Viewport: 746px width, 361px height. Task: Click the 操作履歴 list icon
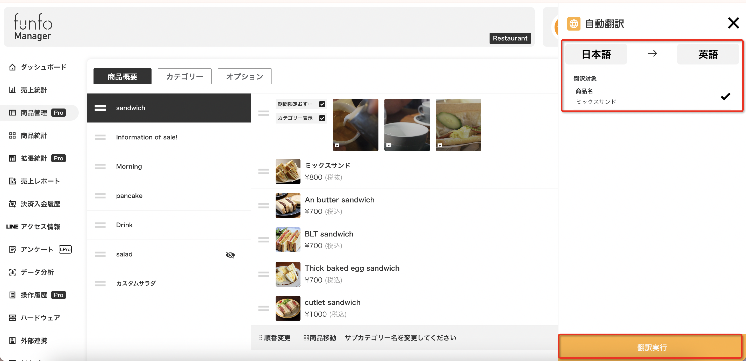coord(12,295)
